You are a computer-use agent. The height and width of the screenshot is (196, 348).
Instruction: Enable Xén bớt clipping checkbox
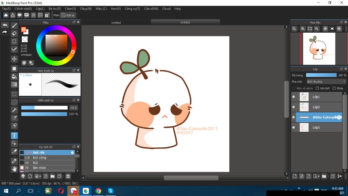317,88
